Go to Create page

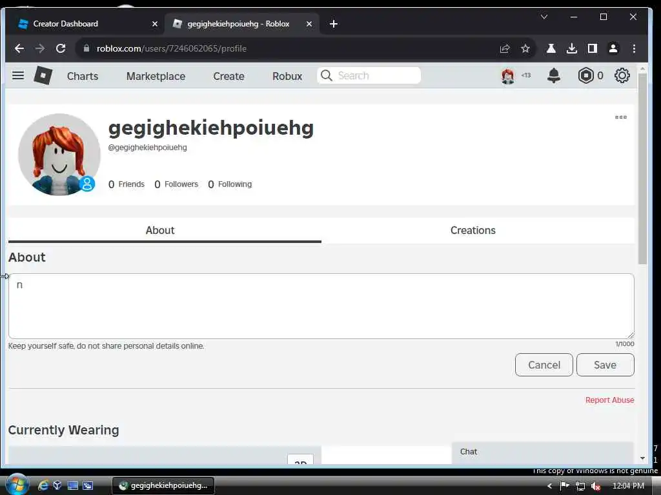[x=229, y=76]
